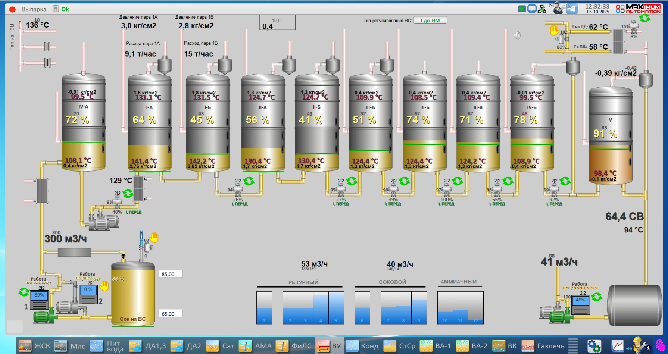Click the Конд navigation button
The image size is (668, 354).
click(362, 346)
